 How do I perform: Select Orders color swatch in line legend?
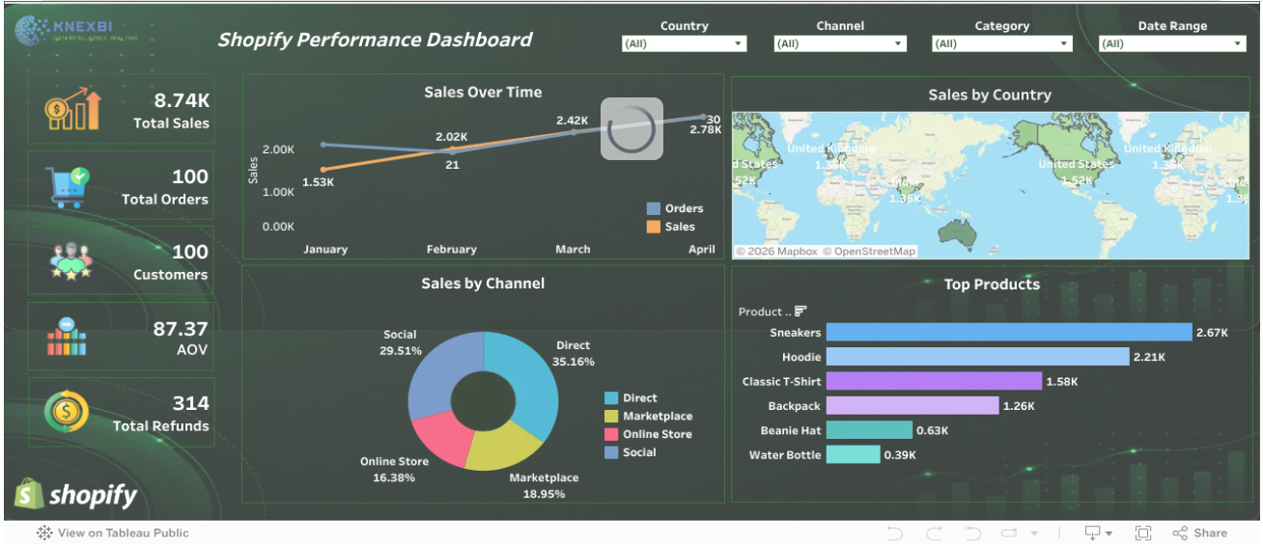tap(653, 208)
